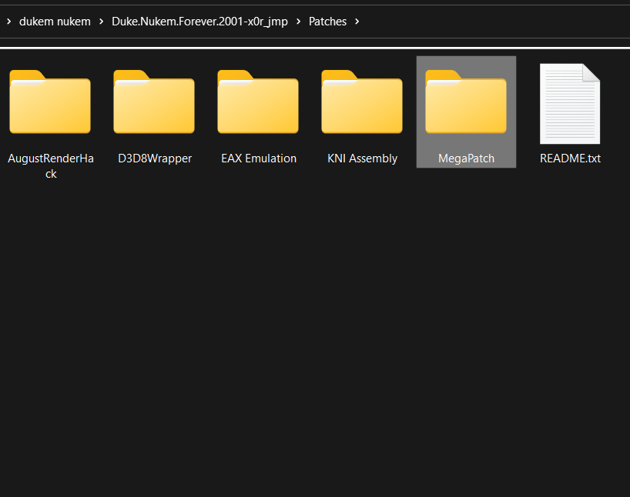Go to 'dukem nukem' in breadcrumb path

click(55, 22)
